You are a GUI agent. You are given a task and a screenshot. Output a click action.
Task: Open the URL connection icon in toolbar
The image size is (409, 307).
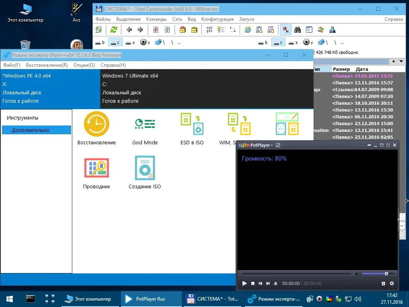coord(259,30)
